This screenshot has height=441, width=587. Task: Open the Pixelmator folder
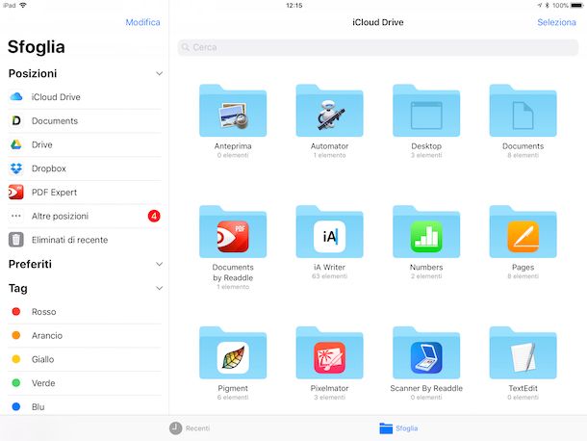(x=329, y=352)
